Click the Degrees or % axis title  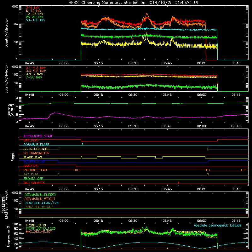[8, 236]
